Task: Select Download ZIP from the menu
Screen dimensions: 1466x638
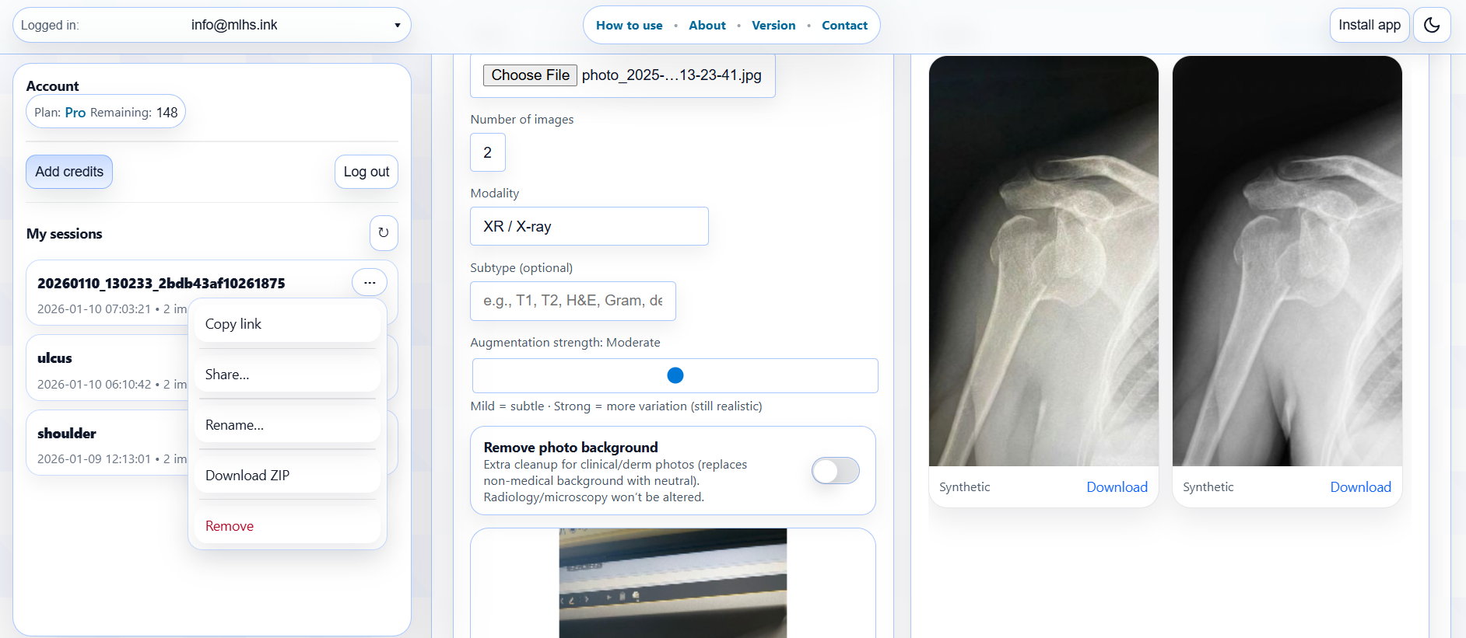Action: tap(247, 475)
